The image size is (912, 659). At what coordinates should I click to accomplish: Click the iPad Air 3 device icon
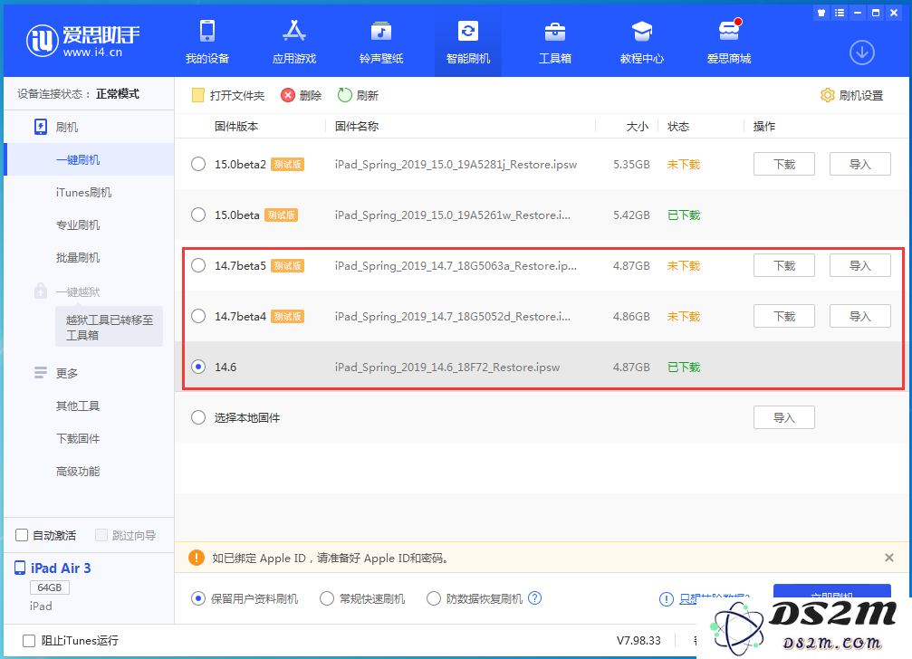pyautogui.click(x=20, y=568)
